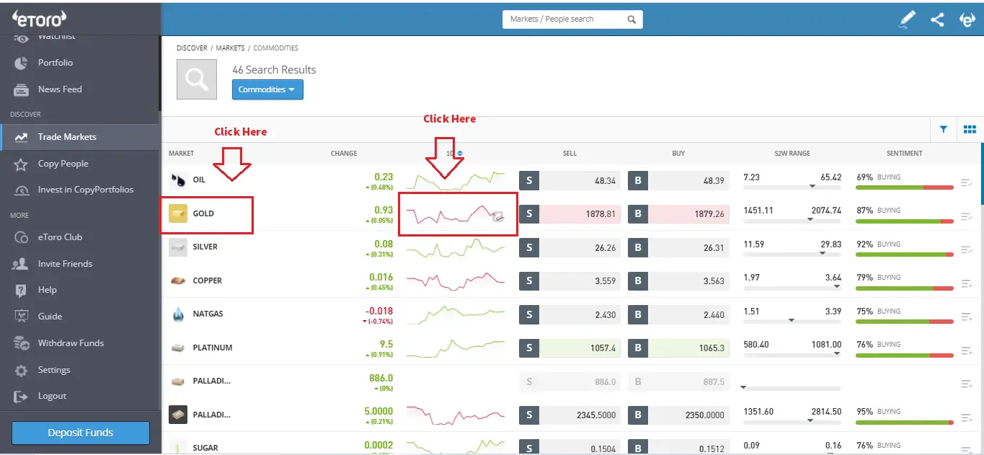Viewport: 984px width, 455px height.
Task: Click the Invest in CopyPortfolios icon
Action: (x=22, y=190)
